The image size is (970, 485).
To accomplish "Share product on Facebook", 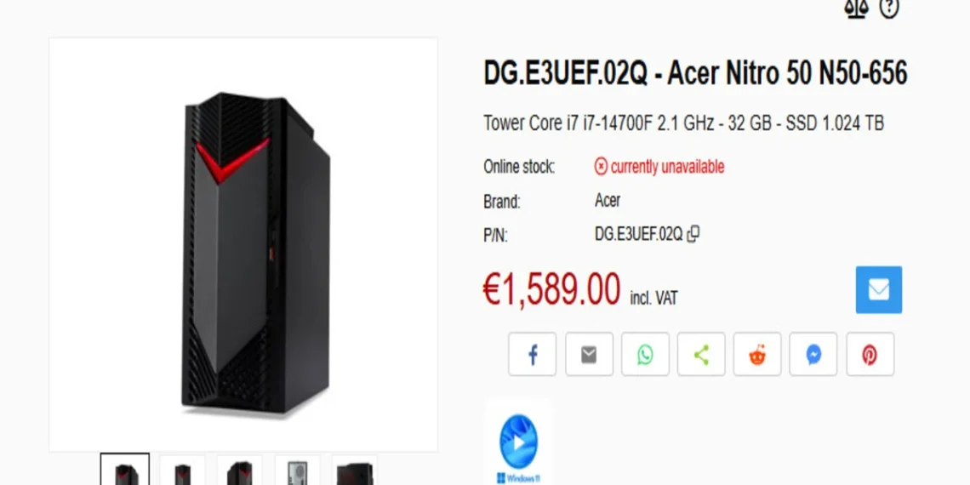I will click(x=532, y=355).
